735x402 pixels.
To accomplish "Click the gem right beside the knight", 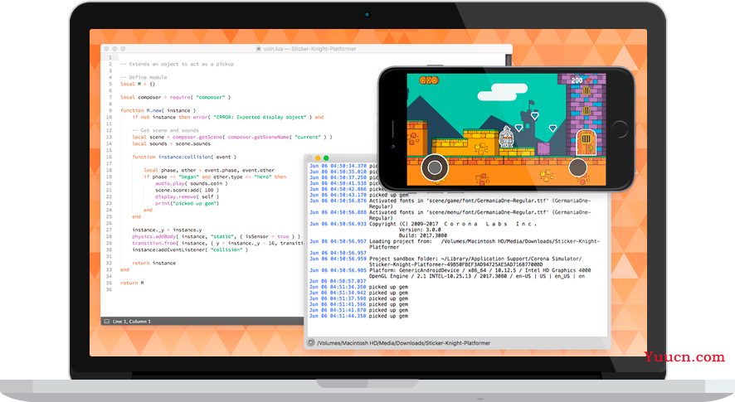I will [x=519, y=128].
